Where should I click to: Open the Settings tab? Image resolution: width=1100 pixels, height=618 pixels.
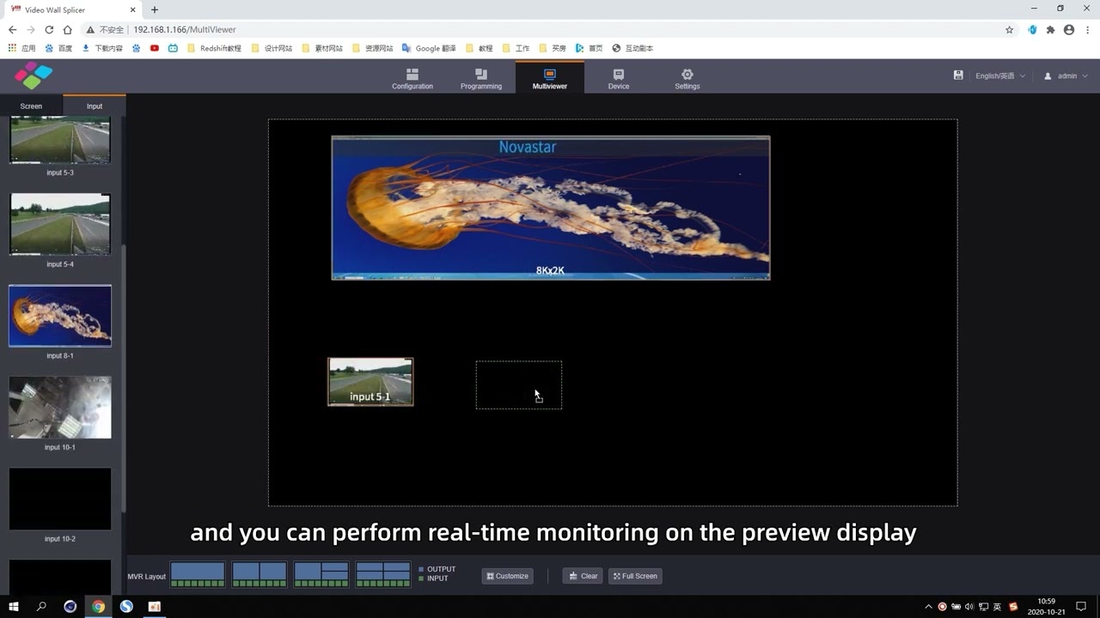(687, 78)
